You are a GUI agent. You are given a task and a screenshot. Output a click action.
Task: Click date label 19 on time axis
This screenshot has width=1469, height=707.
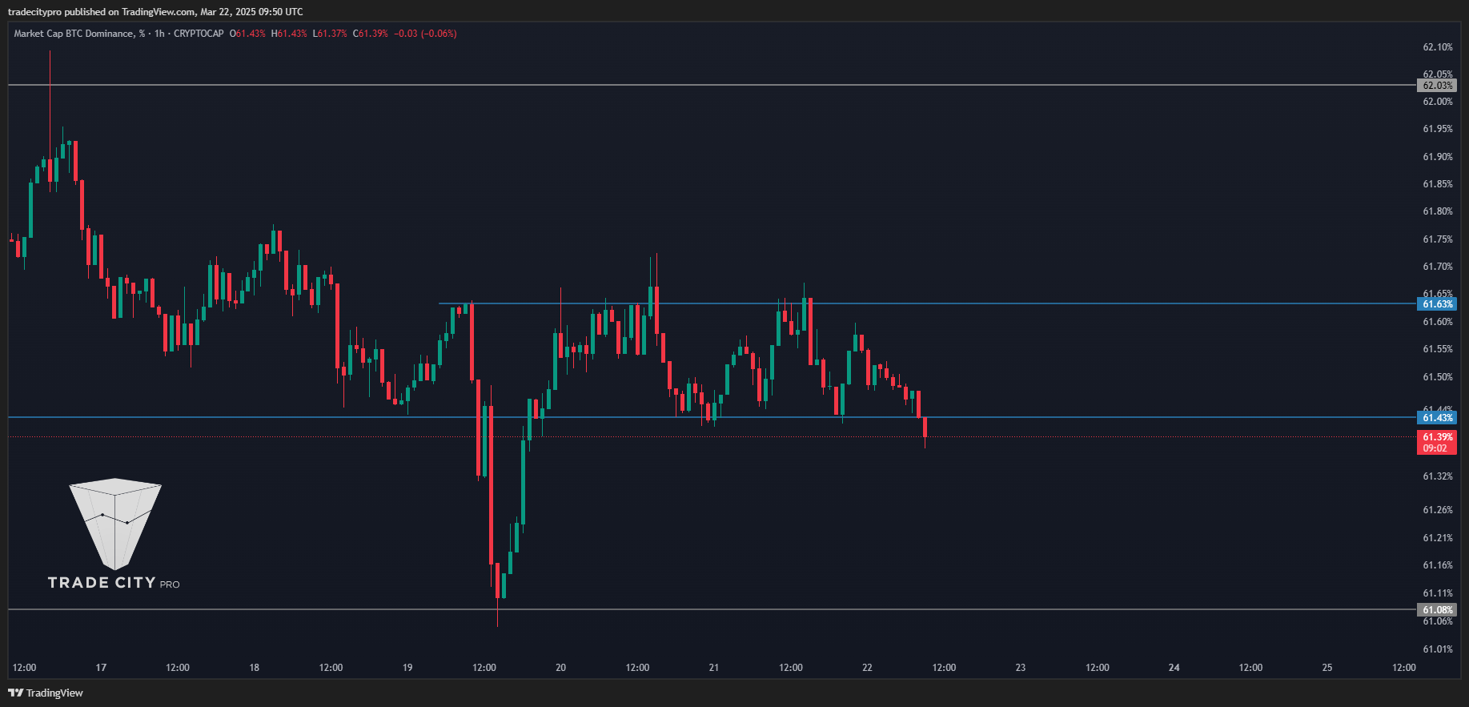[x=407, y=668]
